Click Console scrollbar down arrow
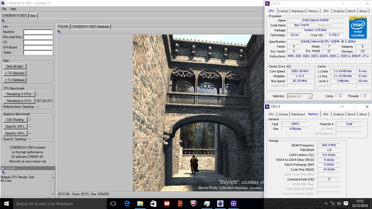The image size is (372, 209). click(53, 193)
